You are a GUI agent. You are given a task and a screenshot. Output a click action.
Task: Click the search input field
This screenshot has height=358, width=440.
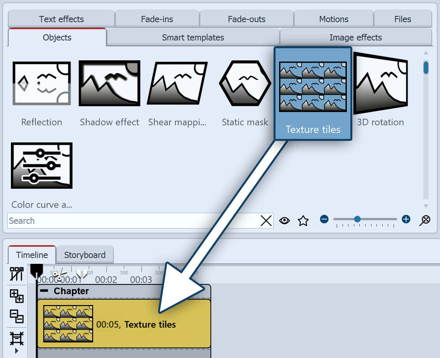[x=117, y=221]
